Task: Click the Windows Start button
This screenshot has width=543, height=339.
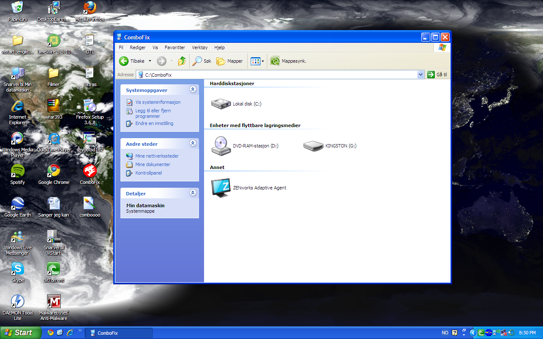Action: click(19, 333)
